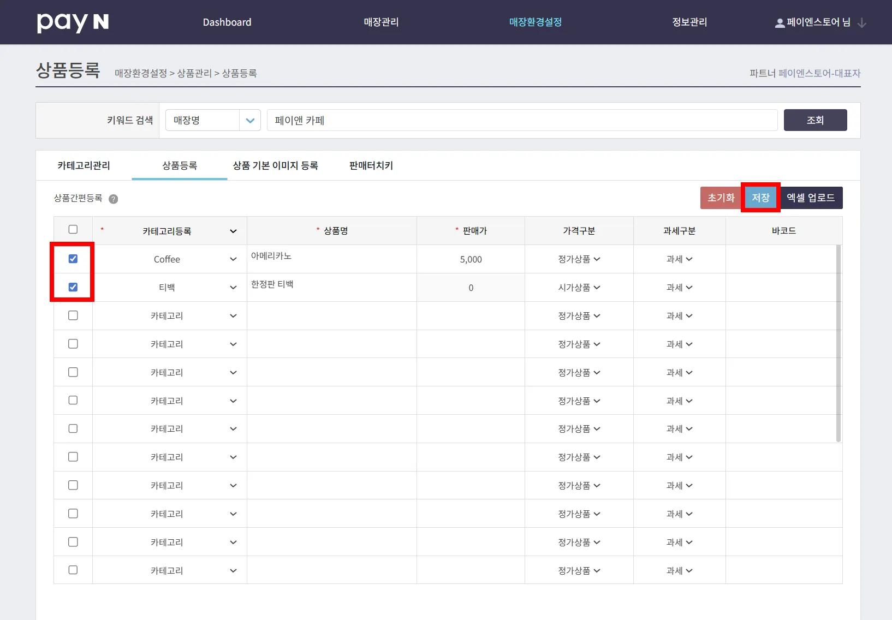Open the 카테고리등록 header dropdown
The width and height of the screenshot is (892, 620).
pos(233,231)
